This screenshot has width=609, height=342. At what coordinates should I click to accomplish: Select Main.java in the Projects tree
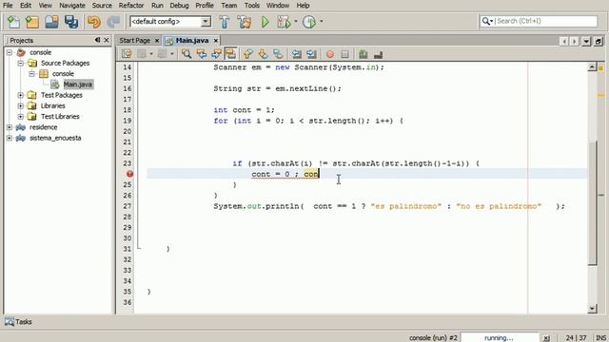(78, 85)
